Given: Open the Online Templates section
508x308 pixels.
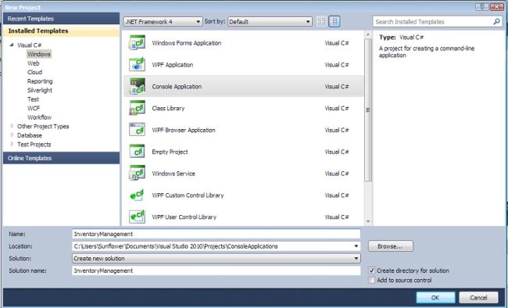Looking at the screenshot, I should (61, 158).
